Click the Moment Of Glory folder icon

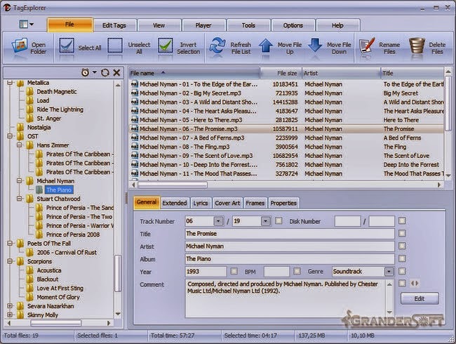pos(29,297)
